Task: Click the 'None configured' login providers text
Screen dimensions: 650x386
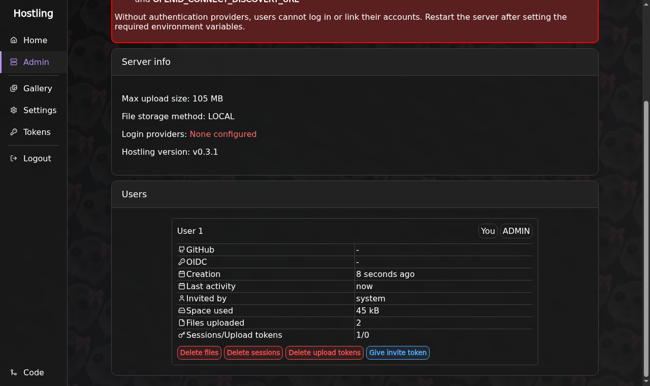Action: (223, 134)
